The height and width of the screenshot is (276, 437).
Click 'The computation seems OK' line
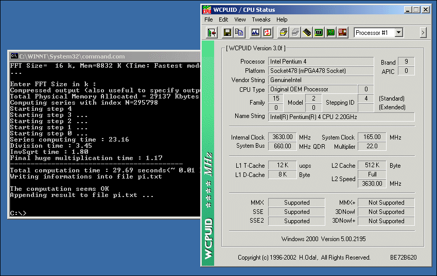click(59, 189)
